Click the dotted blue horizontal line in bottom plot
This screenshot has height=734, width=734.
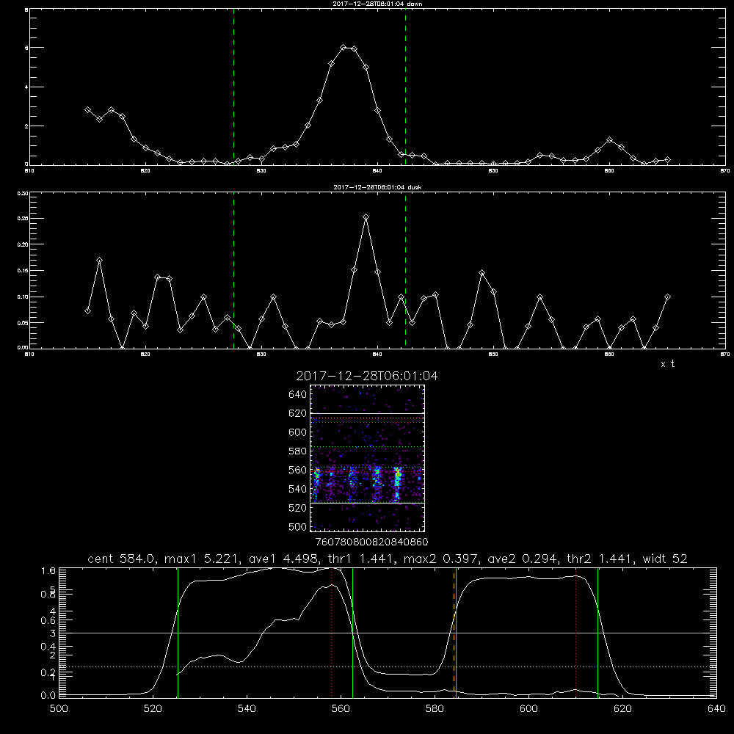(388, 666)
